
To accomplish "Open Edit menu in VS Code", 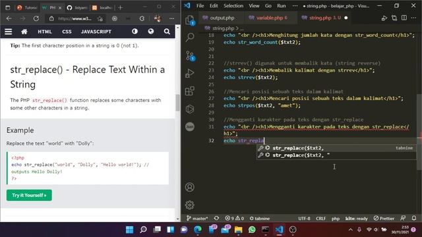I will click(x=214, y=6).
